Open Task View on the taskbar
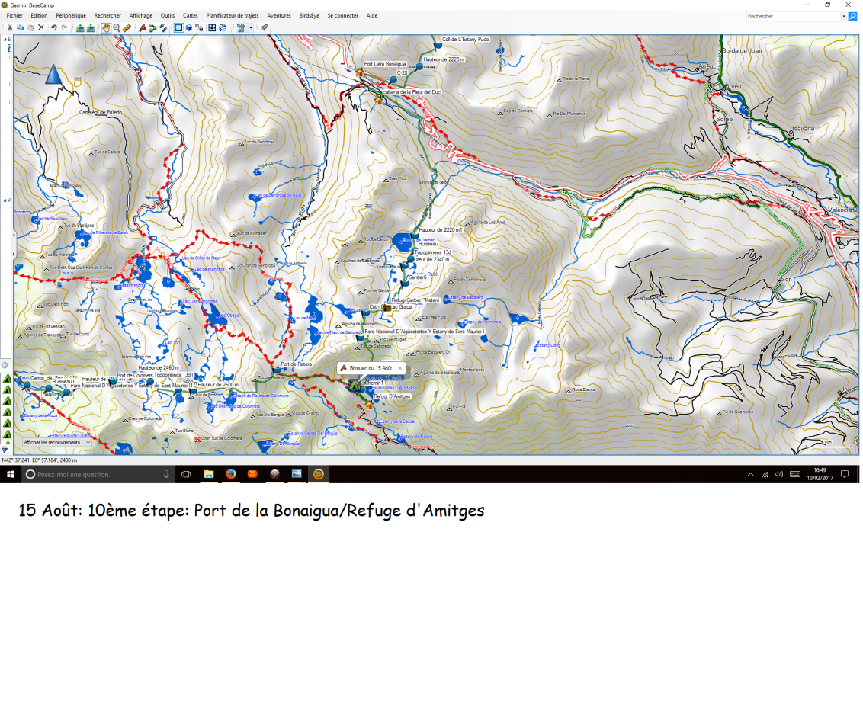The width and height of the screenshot is (863, 705). point(186,474)
